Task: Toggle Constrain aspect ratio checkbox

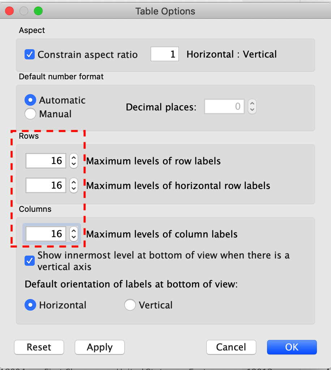Action: (x=30, y=55)
